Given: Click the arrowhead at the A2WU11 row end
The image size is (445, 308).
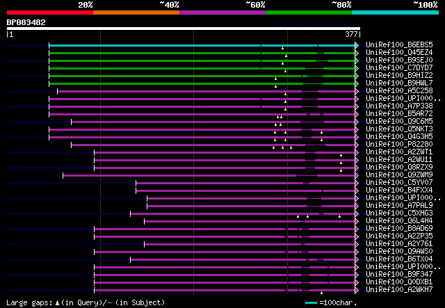Looking at the screenshot, I should pyautogui.click(x=357, y=161).
